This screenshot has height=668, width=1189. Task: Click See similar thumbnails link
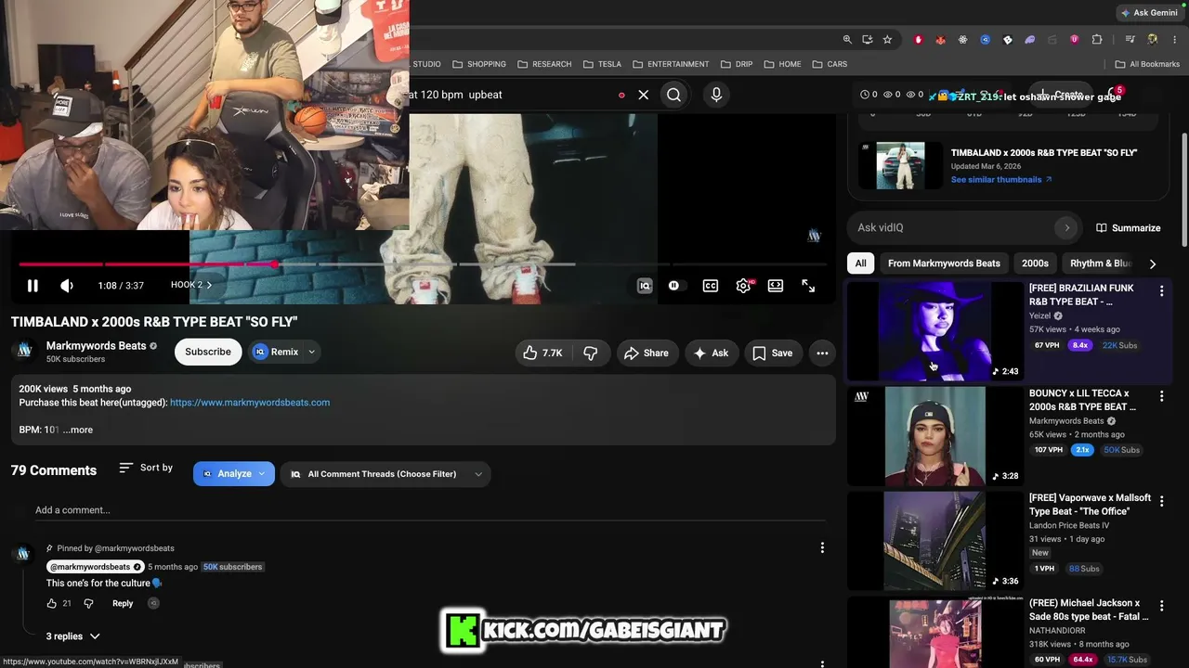pyautogui.click(x=1001, y=180)
